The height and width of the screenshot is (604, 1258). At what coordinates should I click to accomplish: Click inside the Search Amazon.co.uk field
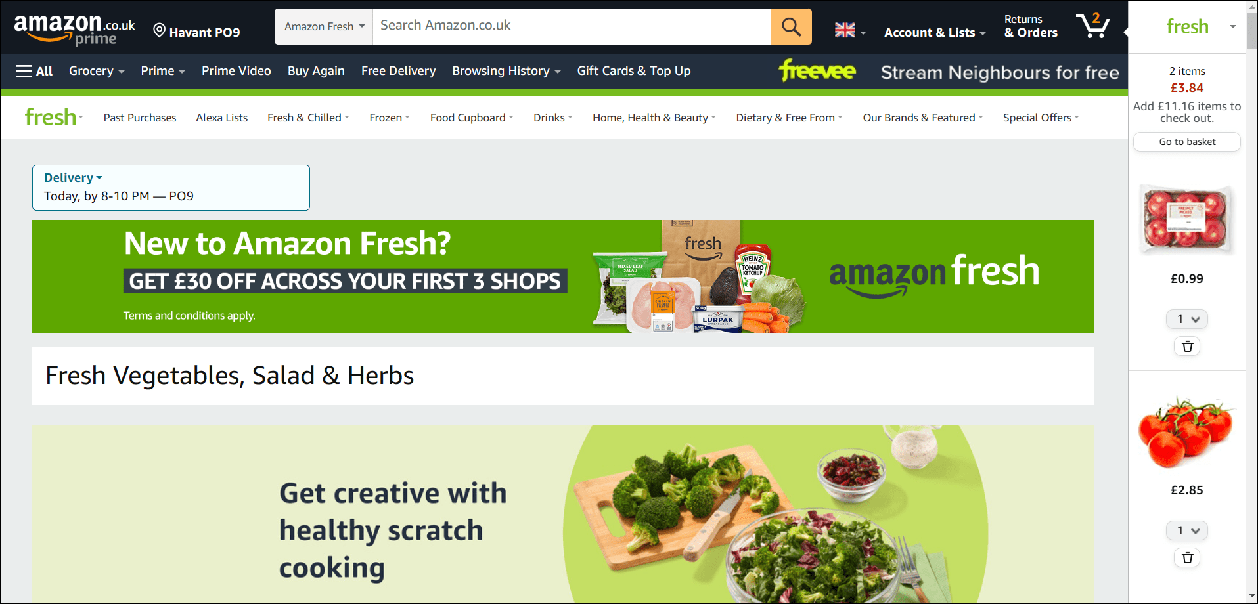point(572,27)
